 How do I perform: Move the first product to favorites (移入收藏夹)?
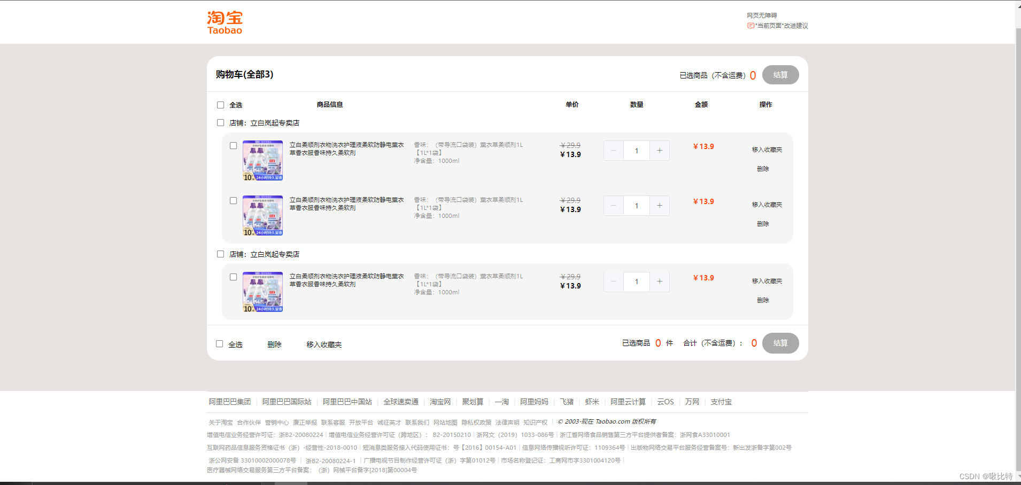click(767, 150)
